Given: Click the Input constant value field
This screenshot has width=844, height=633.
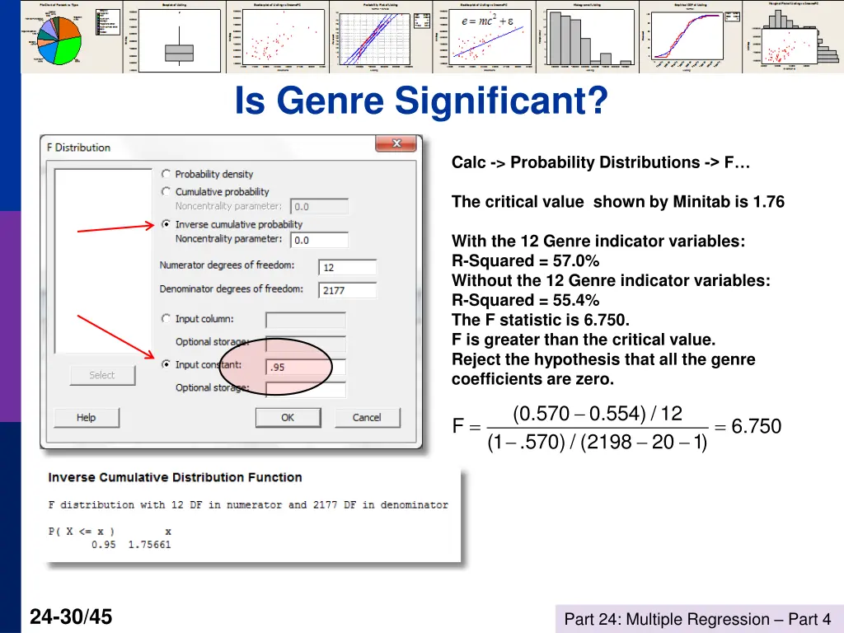Looking at the screenshot, I should (306, 367).
